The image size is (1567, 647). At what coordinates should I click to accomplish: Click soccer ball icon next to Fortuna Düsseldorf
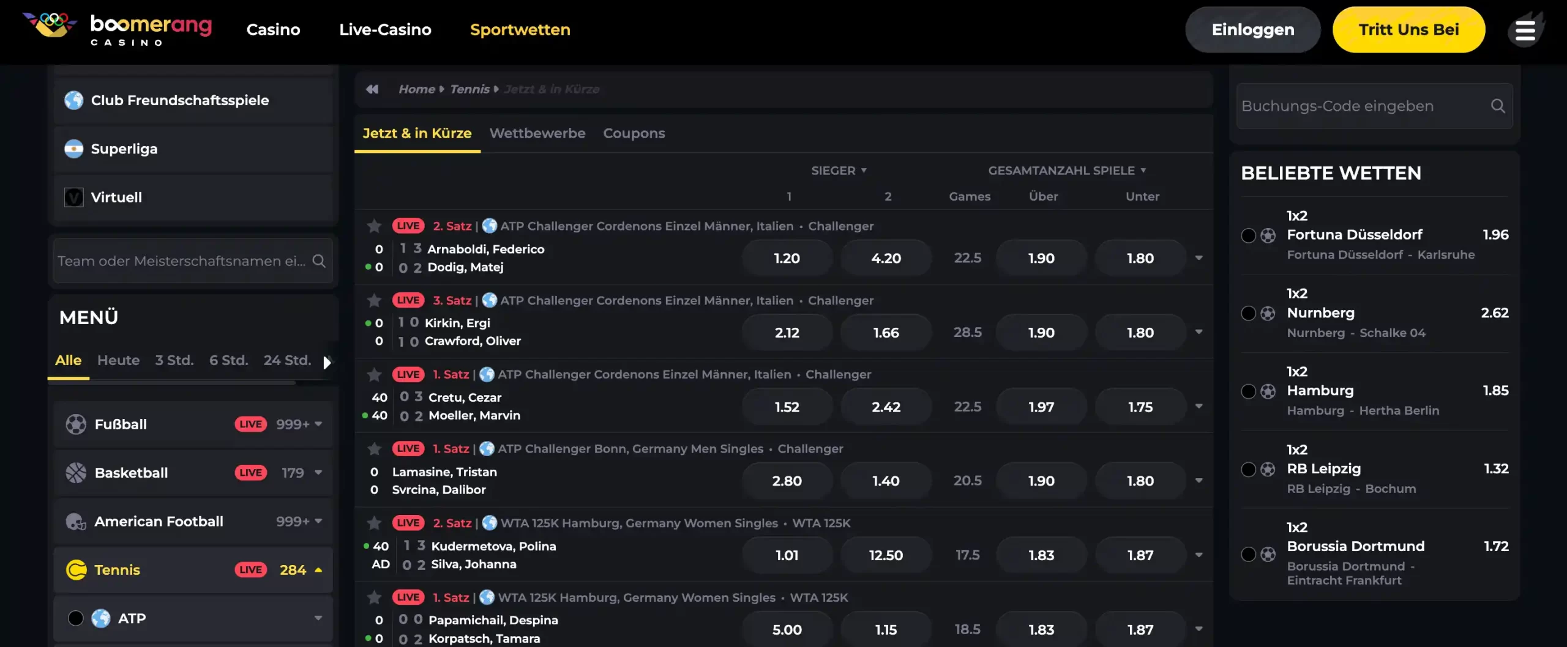[1268, 235]
